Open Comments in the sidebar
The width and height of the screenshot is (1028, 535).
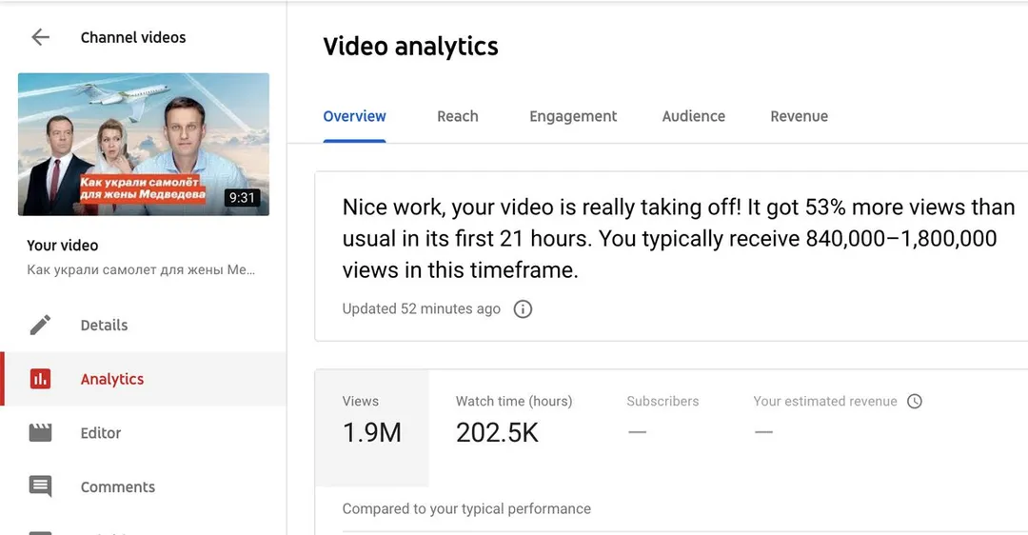pos(143,486)
